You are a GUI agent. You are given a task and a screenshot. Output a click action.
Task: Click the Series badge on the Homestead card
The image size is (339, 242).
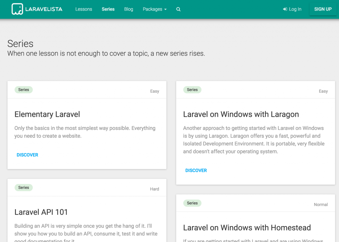point(192,203)
